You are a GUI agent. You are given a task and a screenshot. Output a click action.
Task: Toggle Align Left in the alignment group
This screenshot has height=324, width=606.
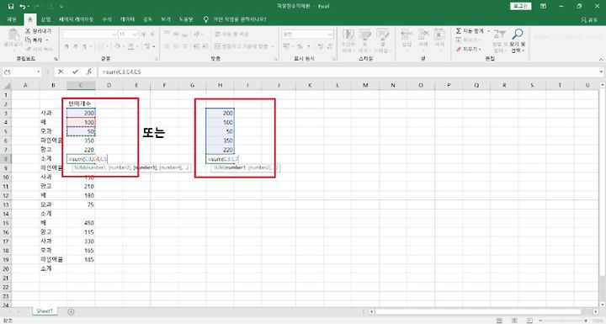pyautogui.click(x=167, y=46)
